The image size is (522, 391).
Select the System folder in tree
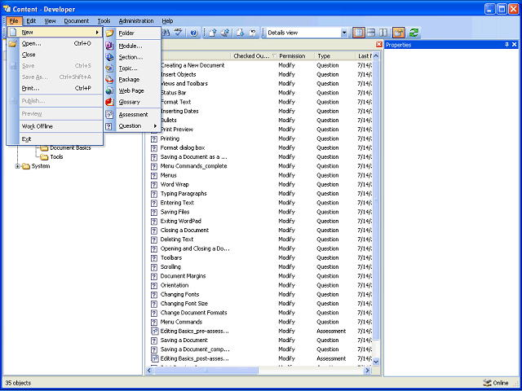coord(41,166)
